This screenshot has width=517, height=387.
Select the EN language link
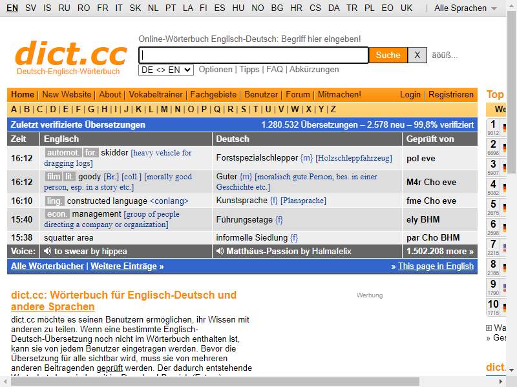pos(12,8)
